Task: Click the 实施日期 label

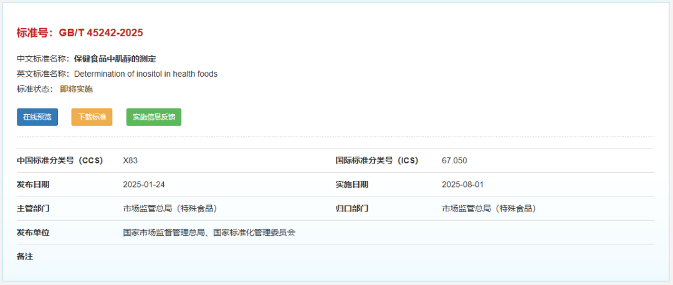Action: (x=352, y=185)
